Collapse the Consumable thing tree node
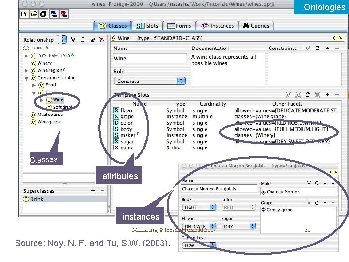This screenshot has height=262, width=349. [x=26, y=78]
